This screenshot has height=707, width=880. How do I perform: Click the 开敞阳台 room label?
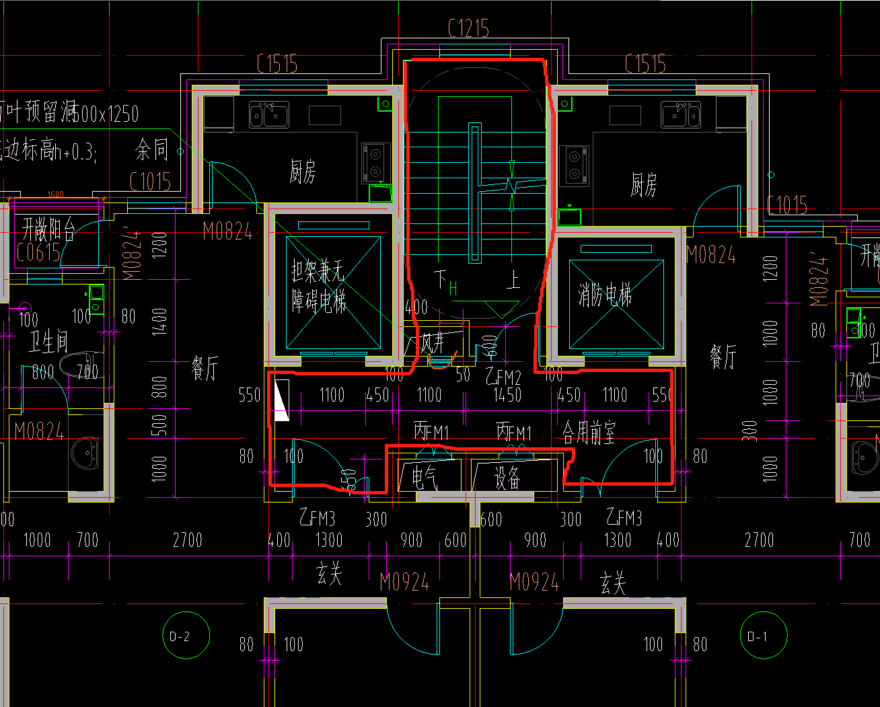pyautogui.click(x=48, y=229)
